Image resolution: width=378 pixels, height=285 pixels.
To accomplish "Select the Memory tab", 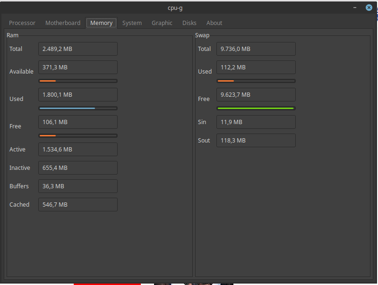I will coord(101,23).
